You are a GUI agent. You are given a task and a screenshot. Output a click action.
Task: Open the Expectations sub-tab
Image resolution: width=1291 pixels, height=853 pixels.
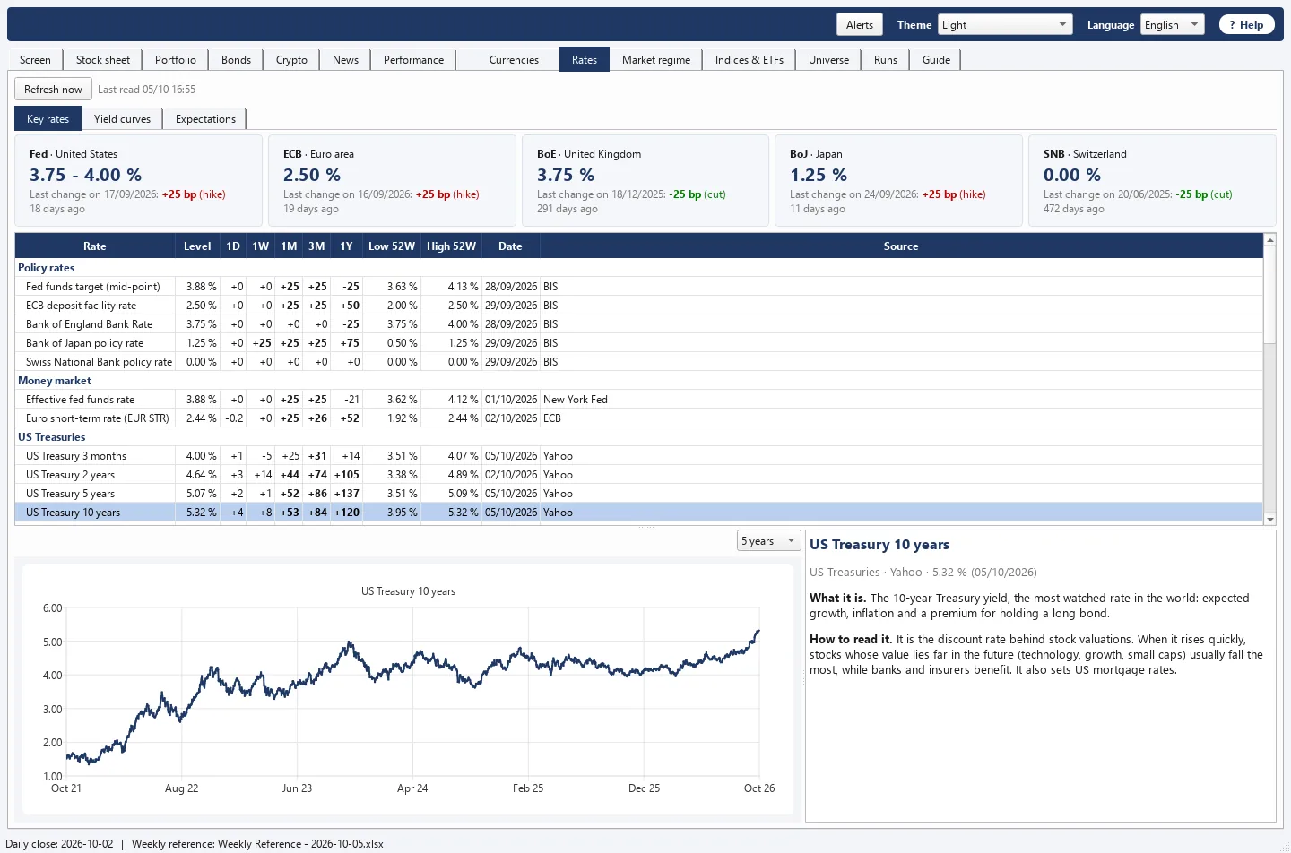coord(205,119)
